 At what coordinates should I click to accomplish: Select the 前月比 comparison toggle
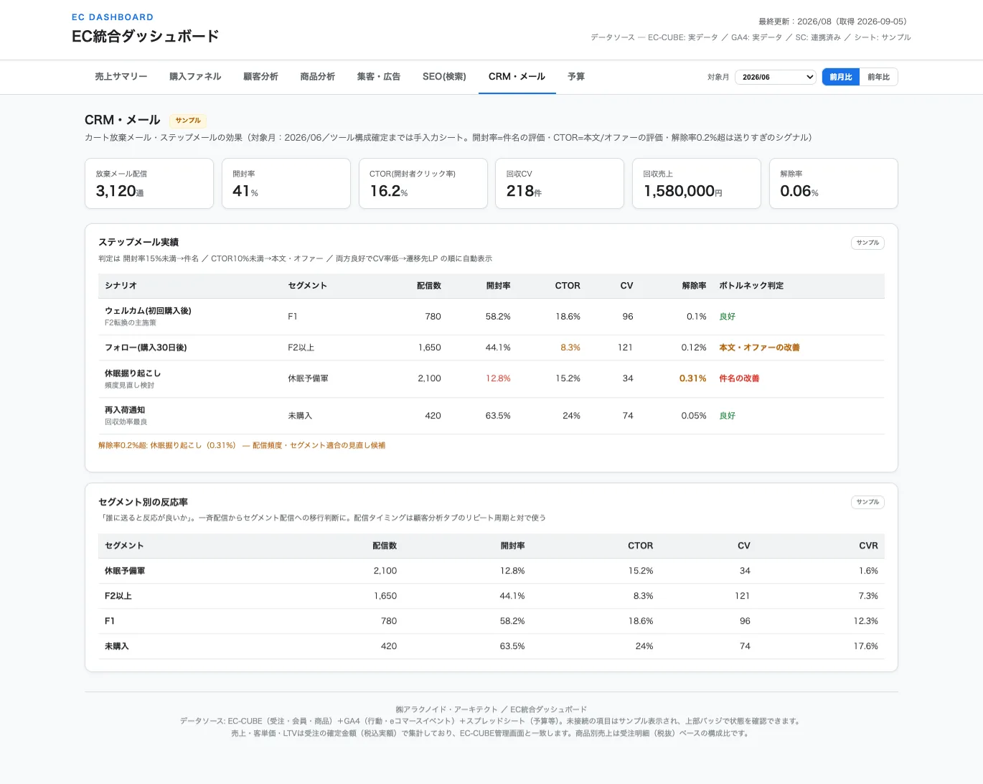click(x=841, y=77)
